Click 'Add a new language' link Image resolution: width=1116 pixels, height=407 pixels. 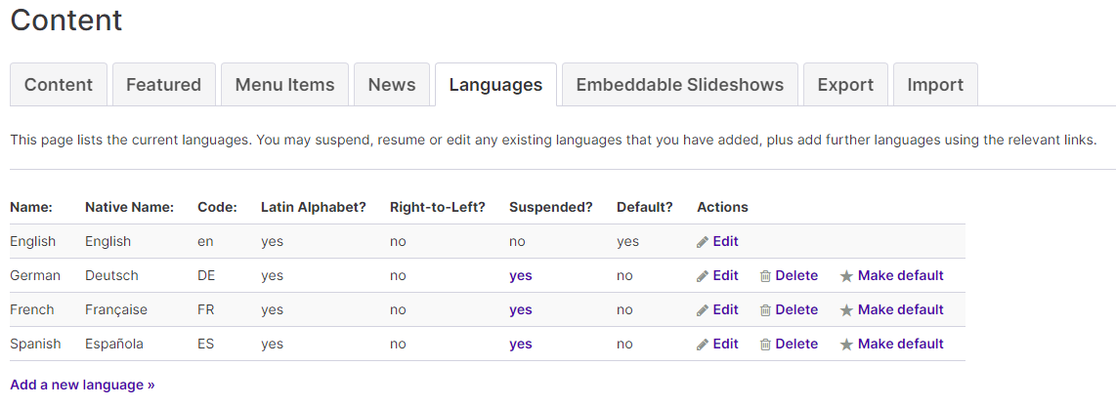(82, 385)
